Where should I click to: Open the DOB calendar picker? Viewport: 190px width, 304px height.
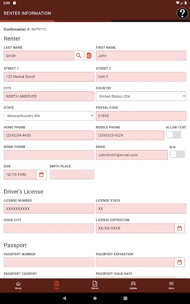tap(41, 175)
